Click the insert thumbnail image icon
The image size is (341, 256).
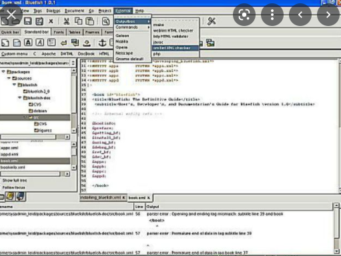(210, 43)
